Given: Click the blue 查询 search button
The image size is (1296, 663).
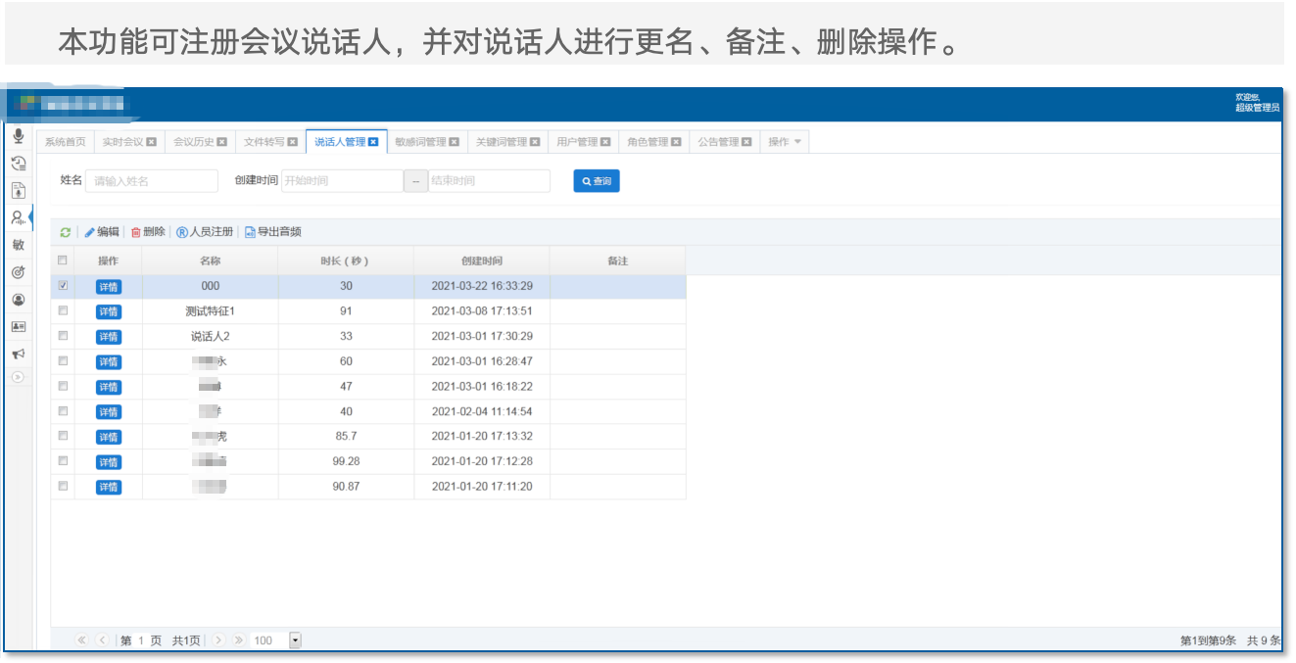Looking at the screenshot, I should (x=597, y=181).
